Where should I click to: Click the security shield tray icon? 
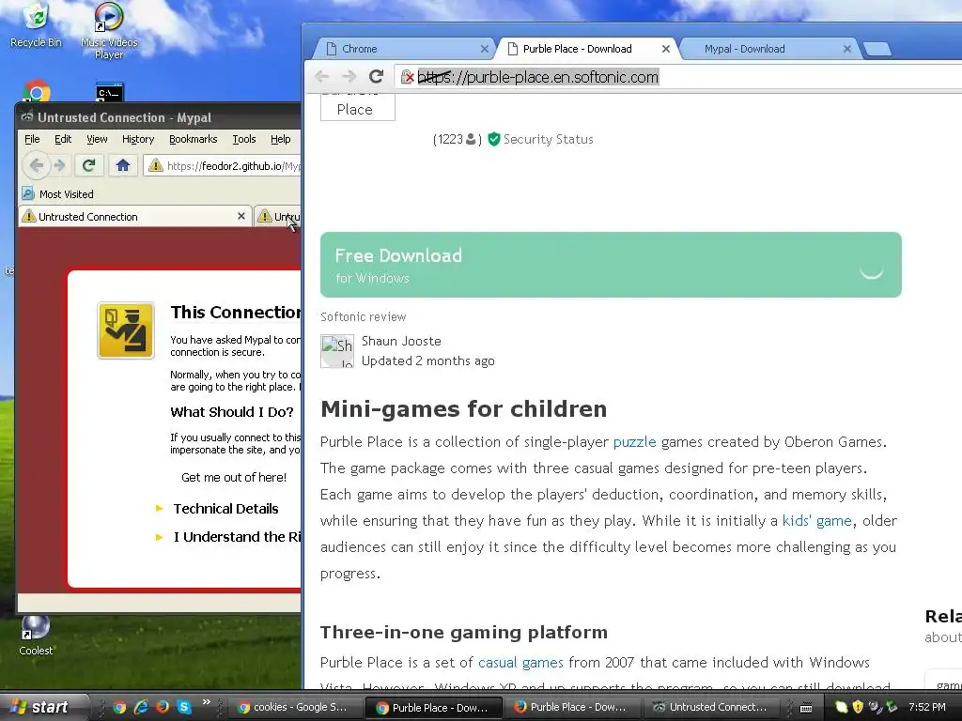[858, 707]
